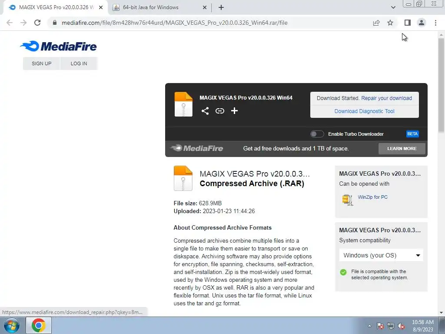Open the Windows Start menu
445x334 pixels.
point(11,325)
